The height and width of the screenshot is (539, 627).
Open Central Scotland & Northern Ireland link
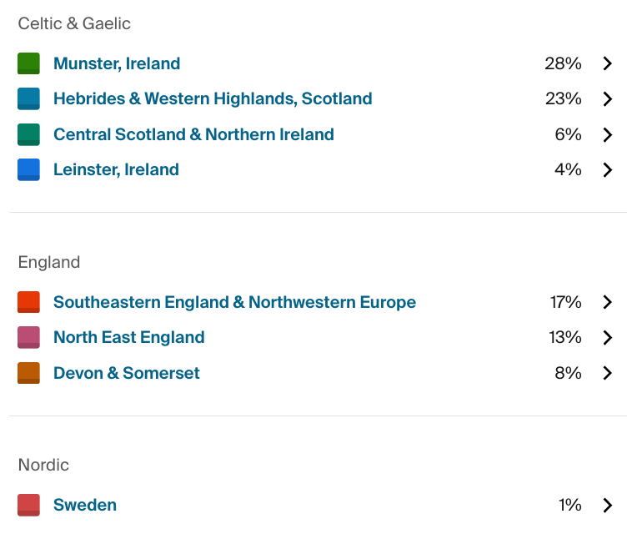click(193, 134)
